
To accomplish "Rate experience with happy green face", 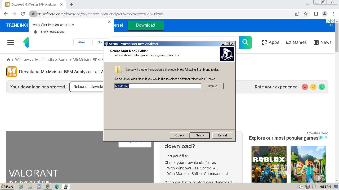I will tap(322, 87).
